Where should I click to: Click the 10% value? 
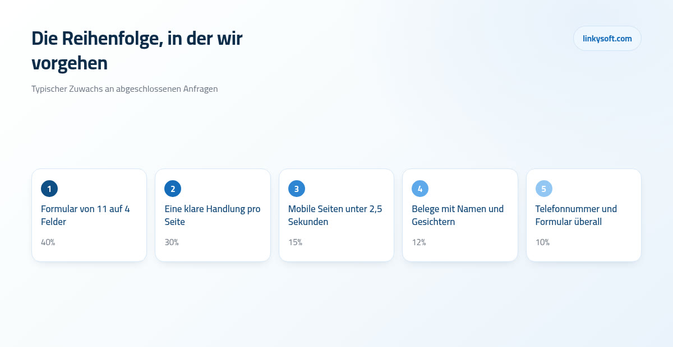pos(542,242)
